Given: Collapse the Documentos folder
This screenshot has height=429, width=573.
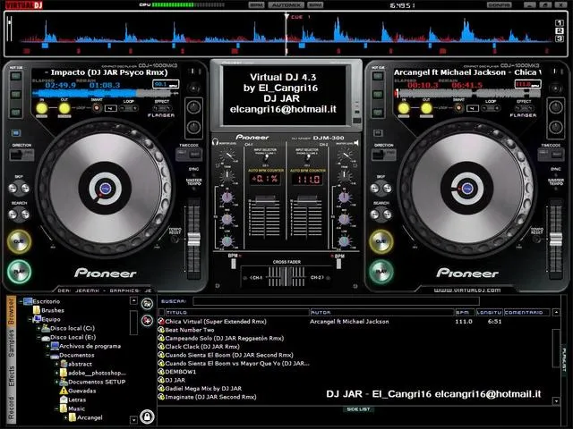Looking at the screenshot, I should (x=47, y=356).
